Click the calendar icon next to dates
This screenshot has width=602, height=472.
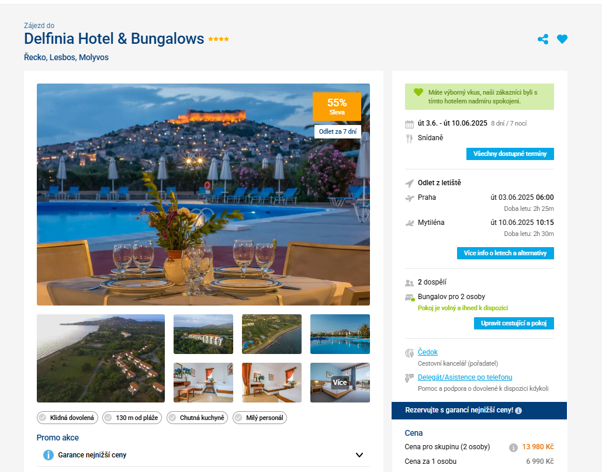409,124
